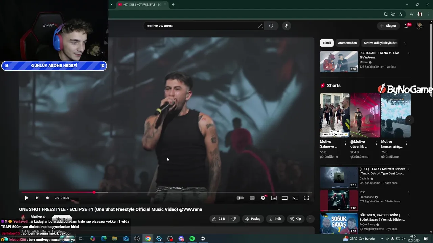Close the ONE SHOT FREESTYLE tab

coord(165,5)
